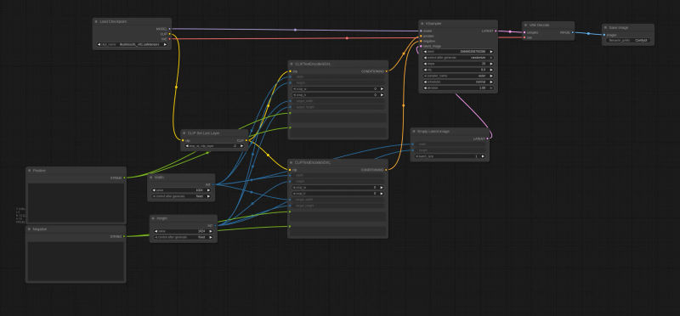Viewport: 680px width, 316px height.
Task: Click the INT output socket on Height node
Action: [x=216, y=225]
